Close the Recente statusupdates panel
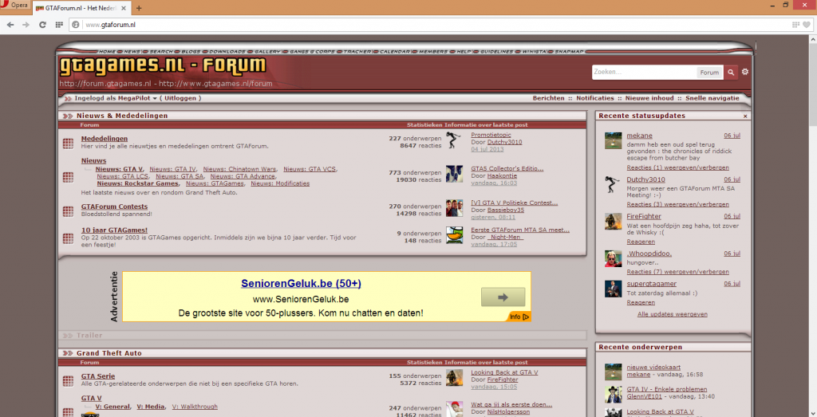The image size is (817, 417). coord(745,116)
